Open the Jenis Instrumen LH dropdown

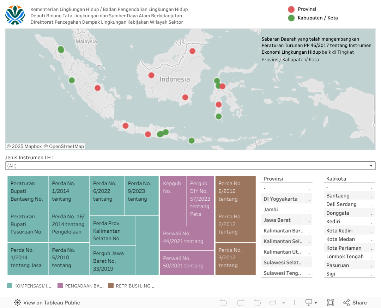pos(190,166)
